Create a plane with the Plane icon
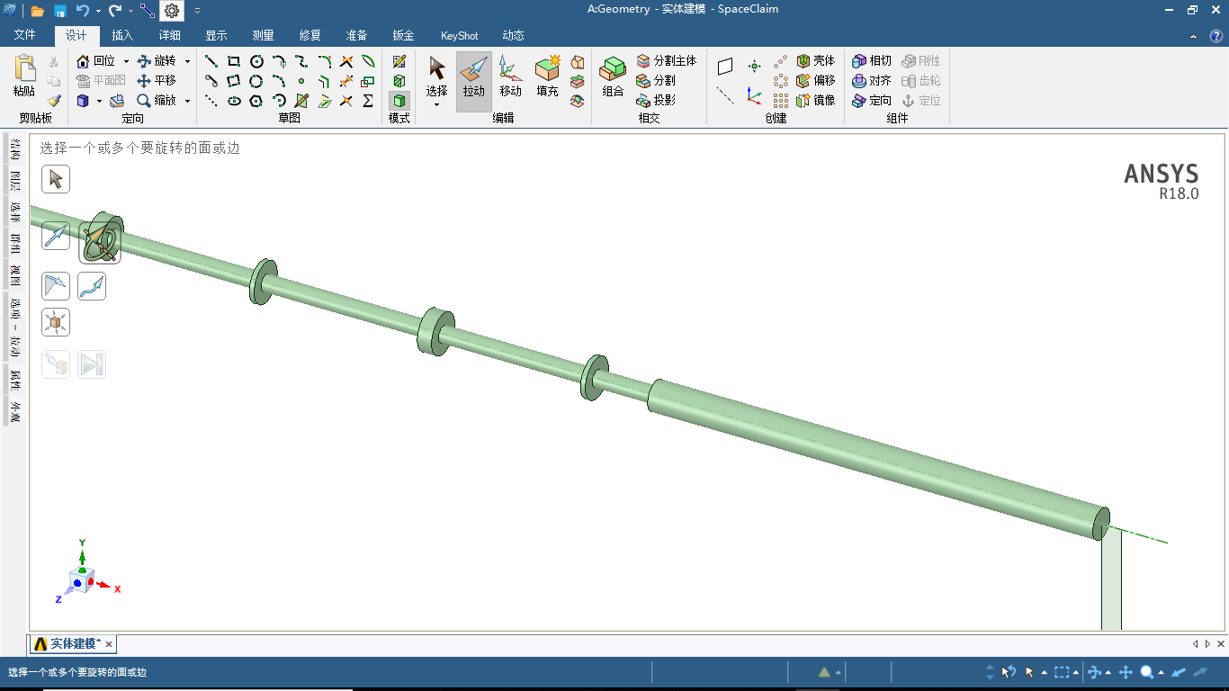This screenshot has width=1229, height=691. [725, 66]
